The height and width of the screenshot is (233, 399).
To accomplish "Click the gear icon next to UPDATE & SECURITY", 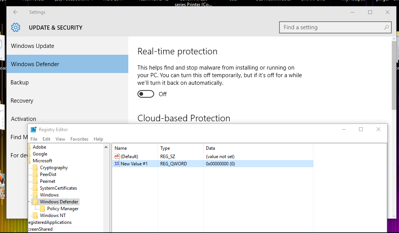I will coord(15,27).
